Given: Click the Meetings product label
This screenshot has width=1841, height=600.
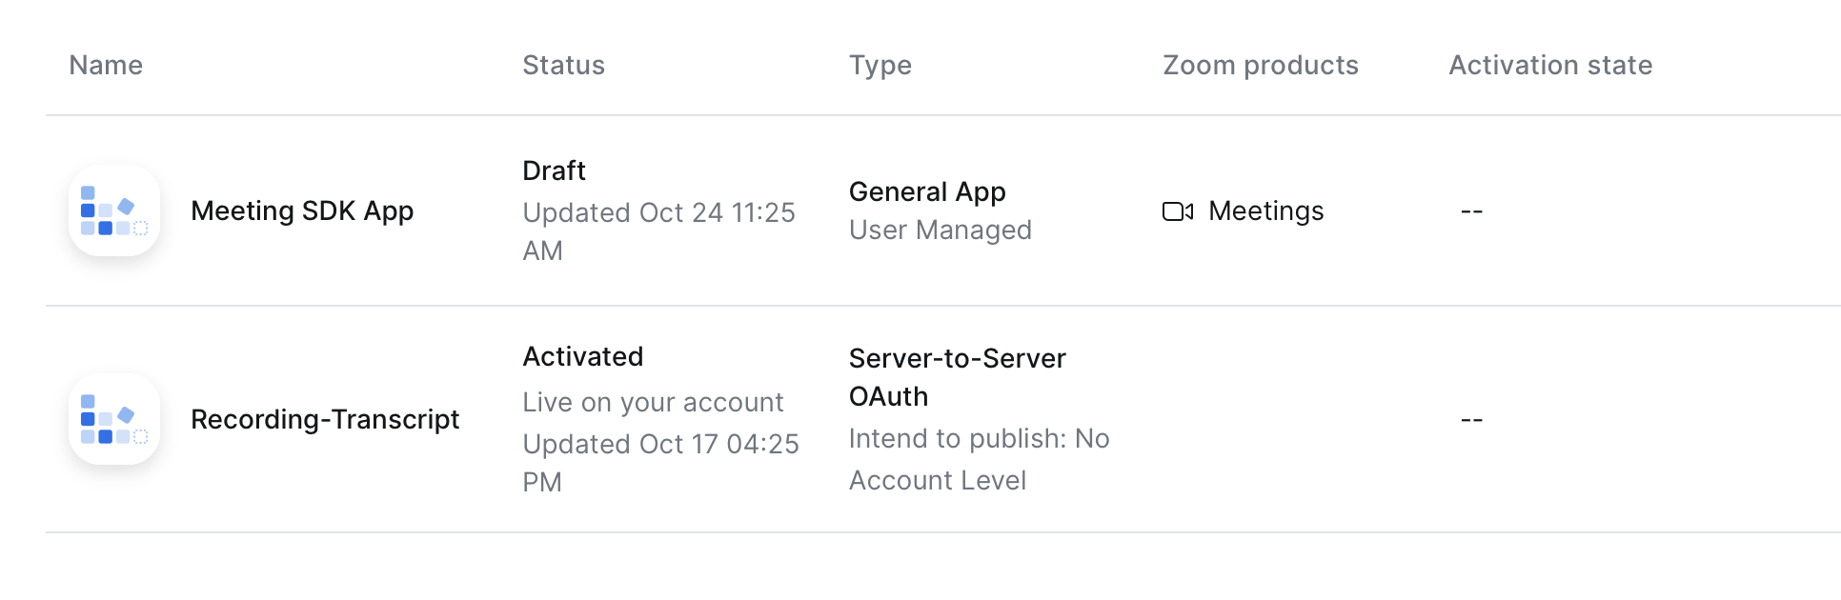Looking at the screenshot, I should (1265, 210).
